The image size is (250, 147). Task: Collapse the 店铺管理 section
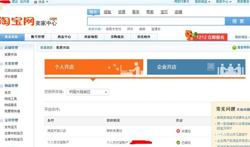pos(2,48)
